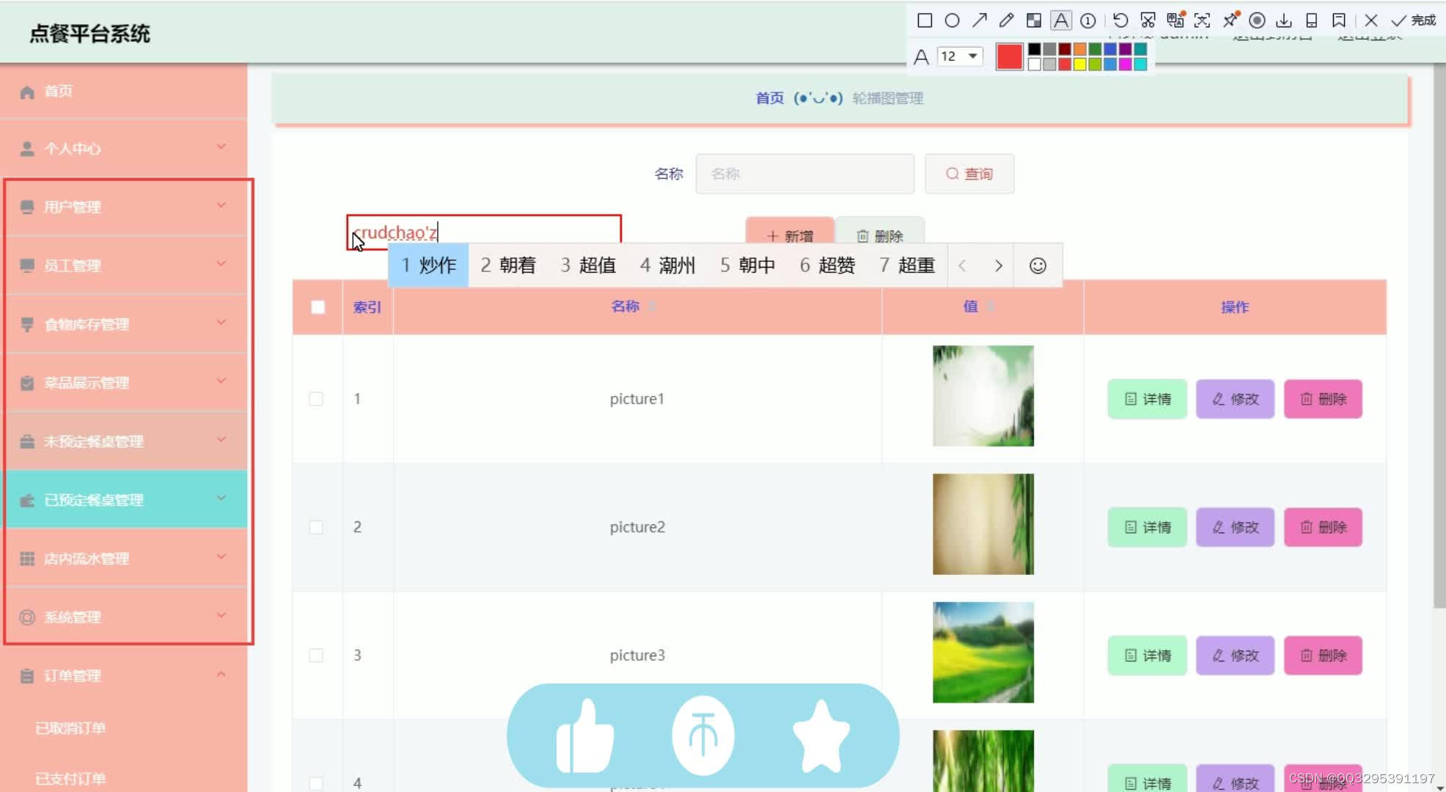Open the 店内流水管理 sidebar menu

click(x=125, y=559)
